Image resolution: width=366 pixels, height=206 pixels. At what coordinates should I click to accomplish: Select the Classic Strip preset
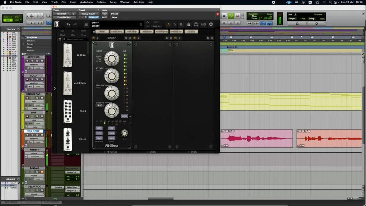click(x=117, y=31)
